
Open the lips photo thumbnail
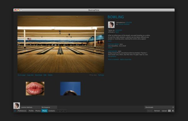tap(35, 89)
